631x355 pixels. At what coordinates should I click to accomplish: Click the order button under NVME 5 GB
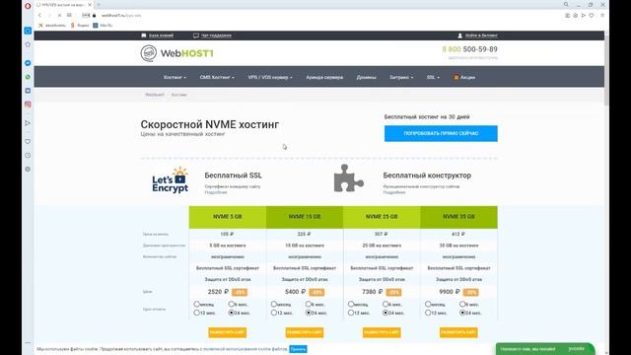228,332
